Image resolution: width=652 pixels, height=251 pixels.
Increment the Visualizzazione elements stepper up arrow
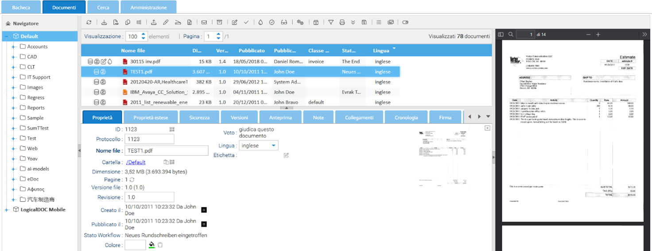click(x=143, y=34)
